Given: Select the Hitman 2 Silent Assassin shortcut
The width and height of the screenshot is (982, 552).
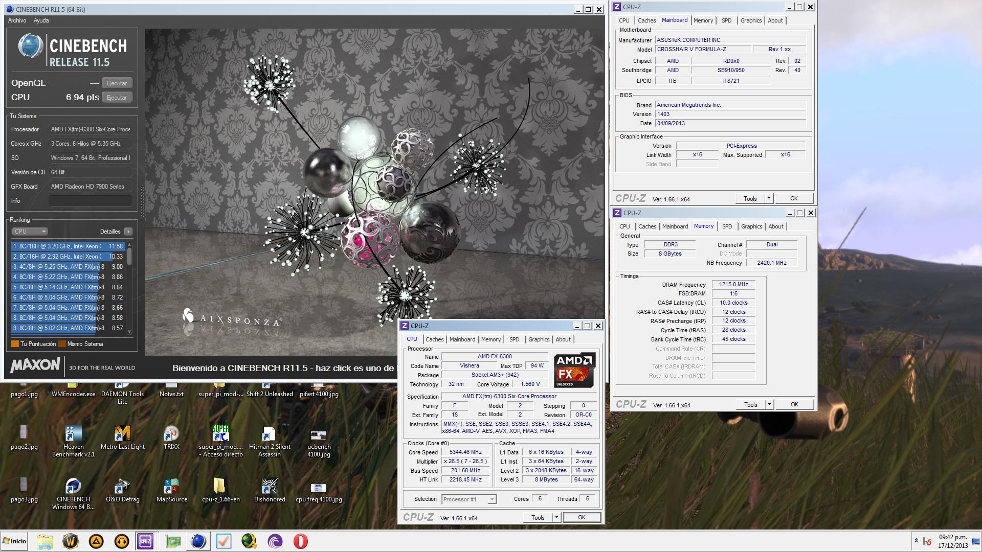Looking at the screenshot, I should (270, 441).
